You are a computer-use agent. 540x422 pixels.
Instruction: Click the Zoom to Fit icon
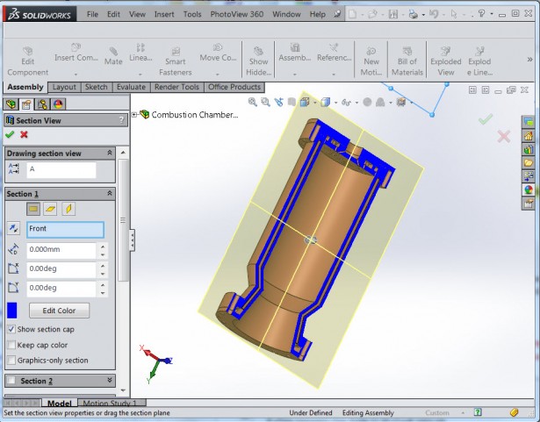tap(253, 102)
